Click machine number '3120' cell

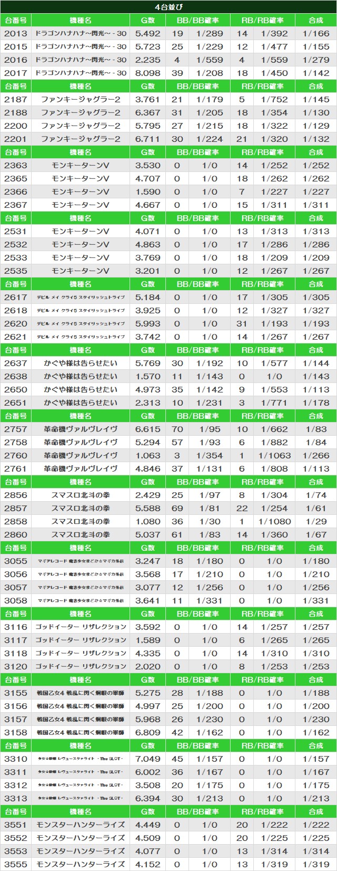[16, 666]
